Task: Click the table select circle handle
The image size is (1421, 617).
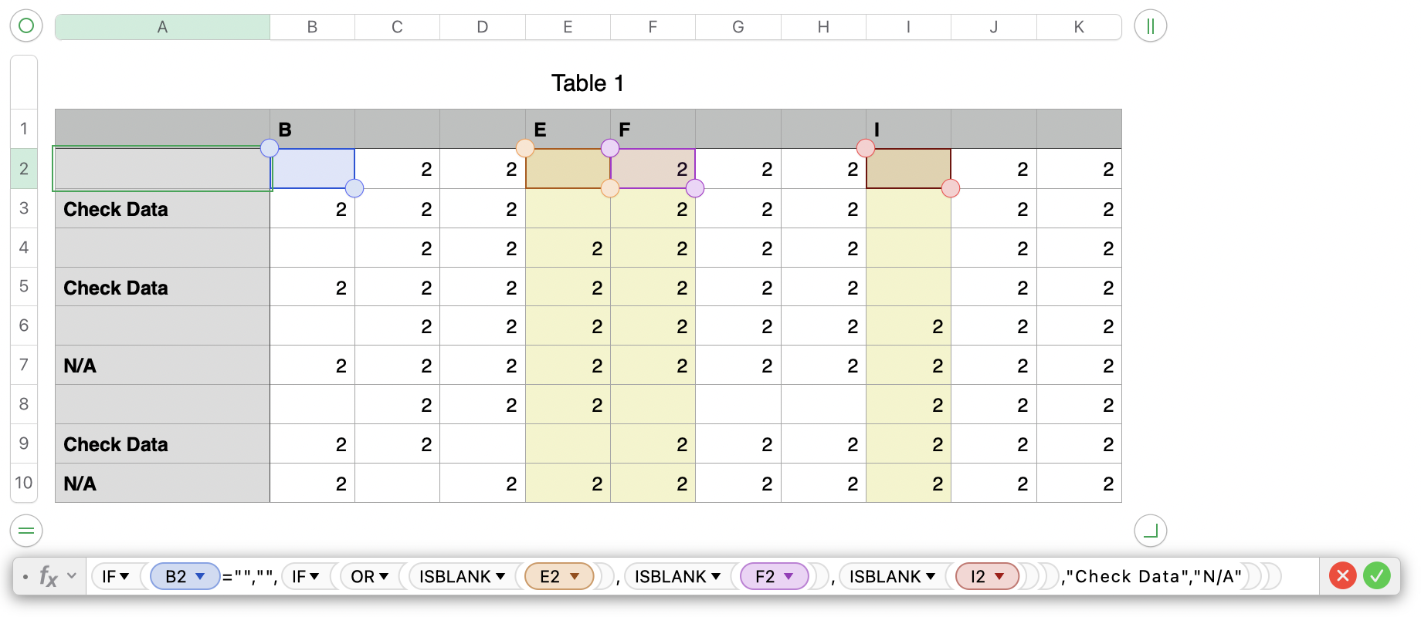Action: click(x=26, y=26)
